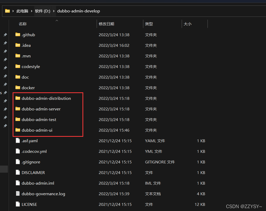The width and height of the screenshot is (266, 211).
Task: Click the pin icon beside the doc row
Action: 5,76
